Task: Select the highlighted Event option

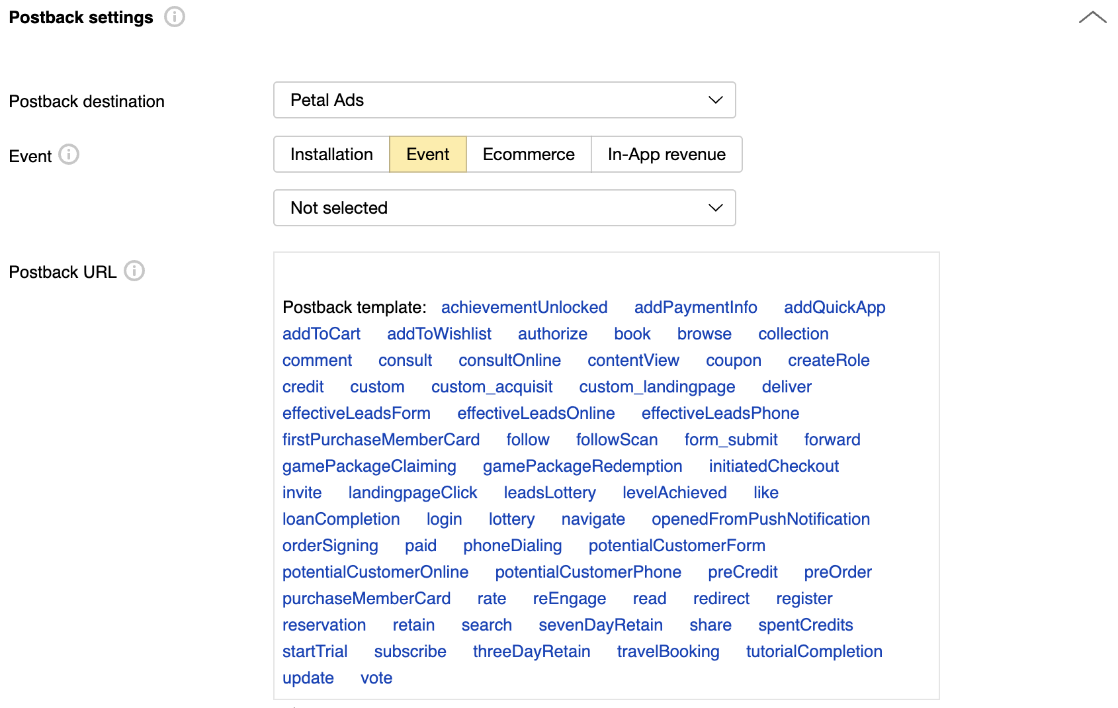Action: point(428,154)
